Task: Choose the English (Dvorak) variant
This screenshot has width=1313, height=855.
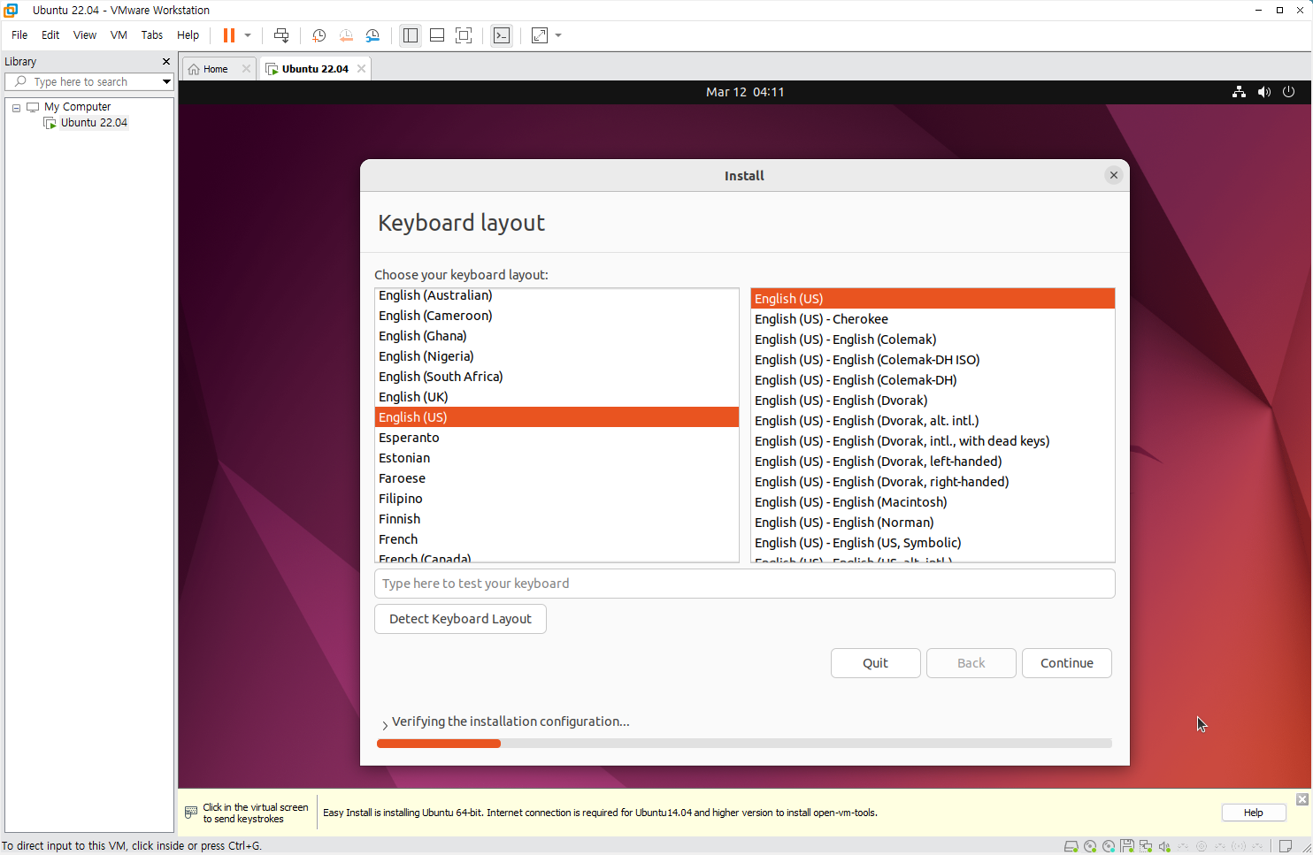Action: pos(933,401)
